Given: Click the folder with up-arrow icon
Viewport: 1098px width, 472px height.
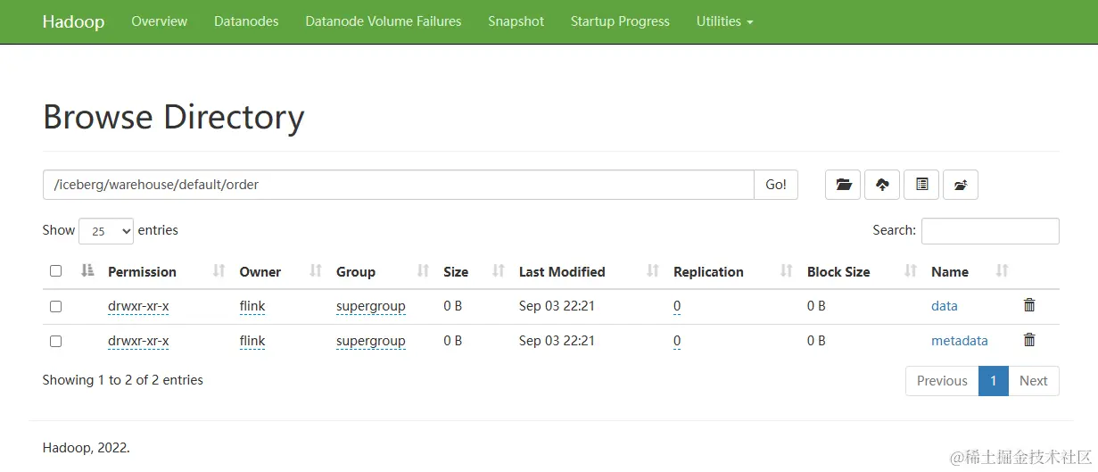Looking at the screenshot, I should coord(961,185).
